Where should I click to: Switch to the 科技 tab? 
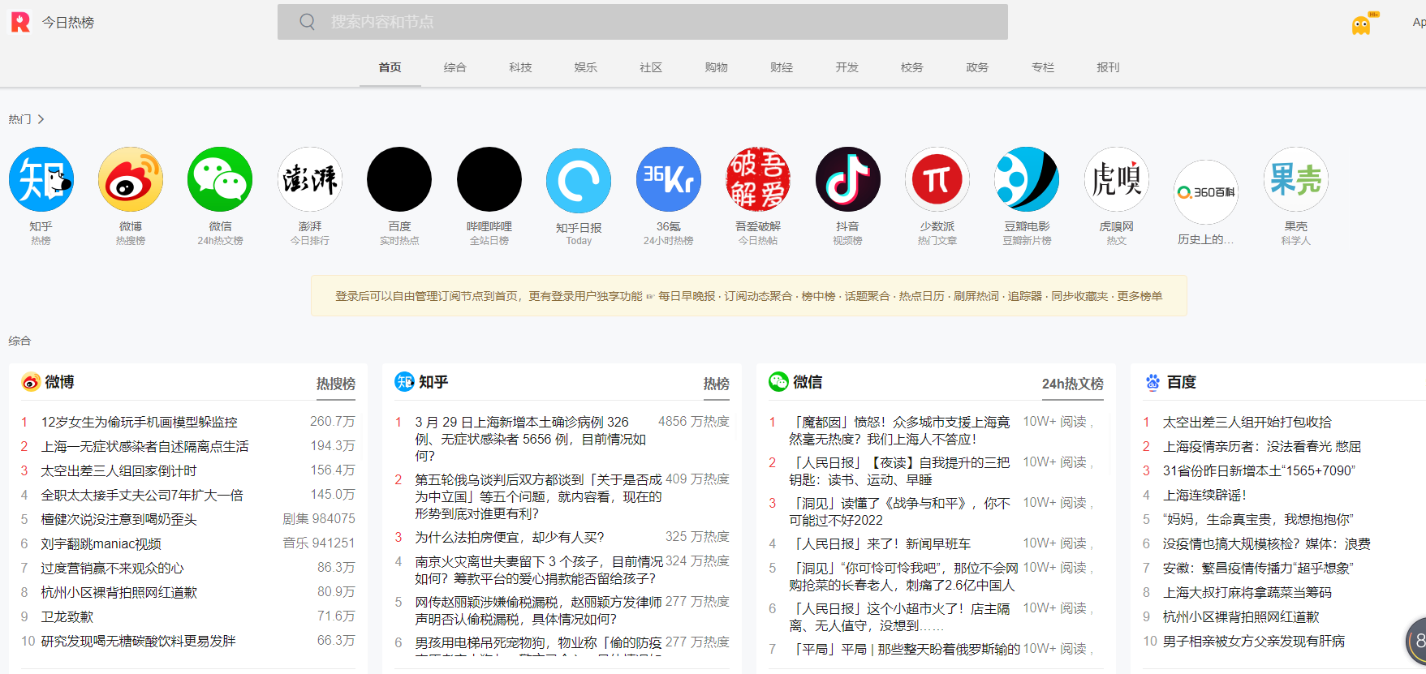click(x=520, y=67)
